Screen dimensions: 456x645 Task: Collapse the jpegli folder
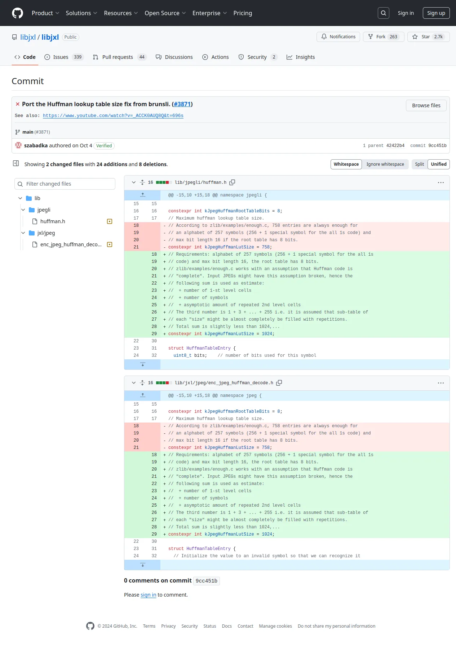23,210
